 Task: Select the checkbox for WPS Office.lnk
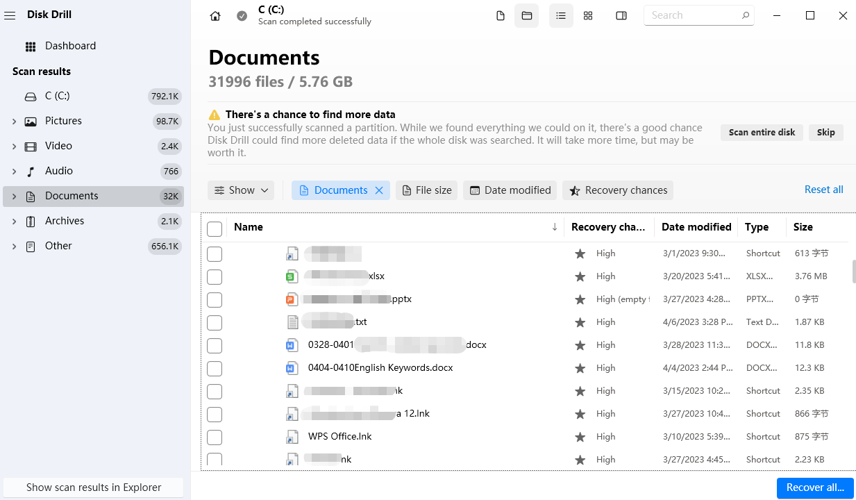215,437
